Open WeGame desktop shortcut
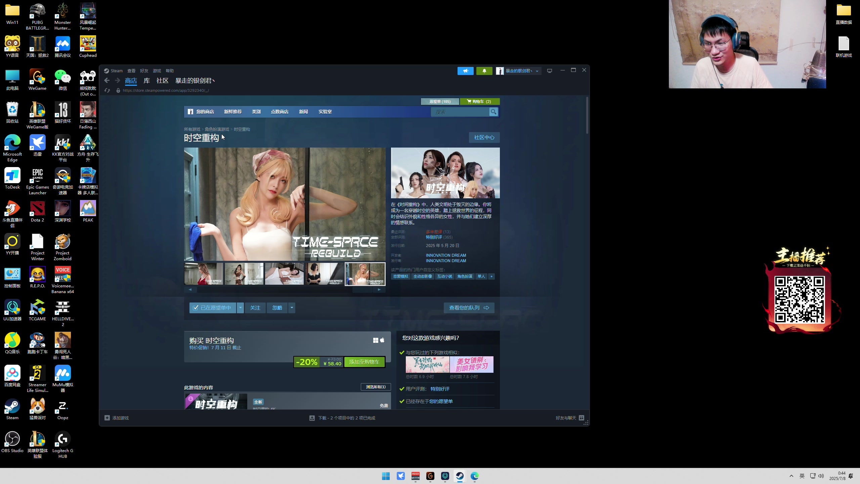Screen dimensions: 860x484 click(37, 80)
